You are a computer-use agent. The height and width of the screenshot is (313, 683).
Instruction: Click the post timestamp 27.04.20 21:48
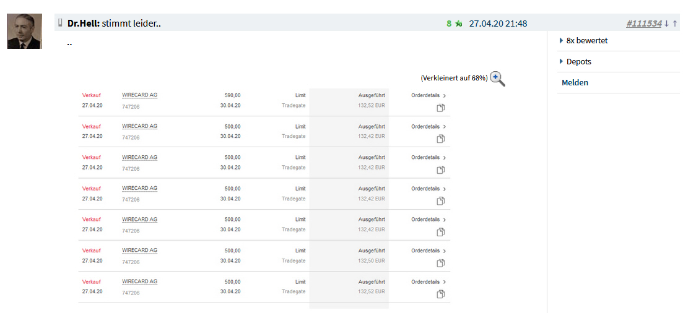498,24
